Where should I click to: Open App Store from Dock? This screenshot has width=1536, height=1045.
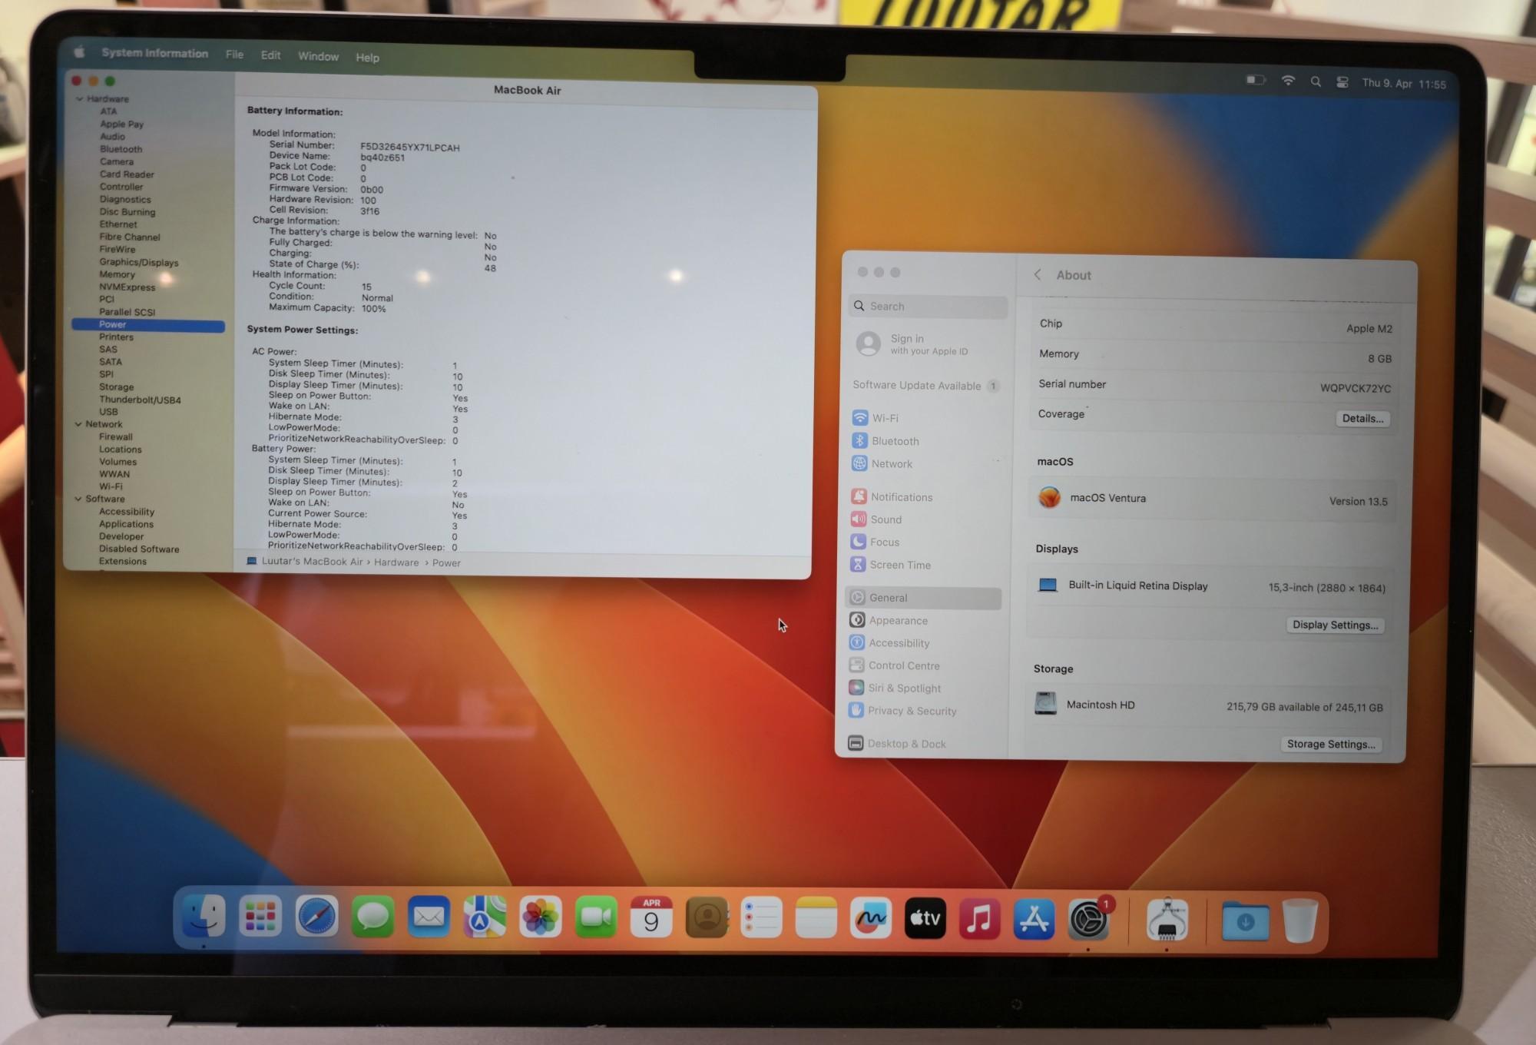[x=1034, y=919]
